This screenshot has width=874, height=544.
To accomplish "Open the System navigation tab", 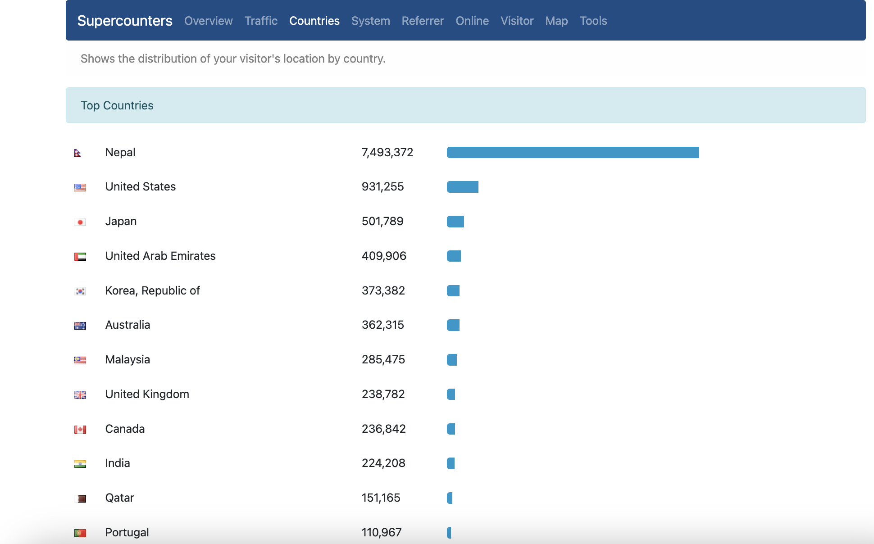I will click(370, 21).
